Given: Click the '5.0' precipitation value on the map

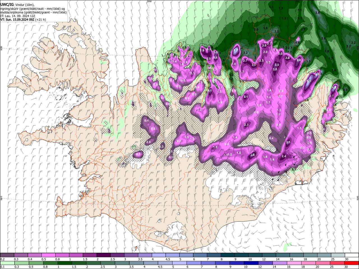Looking at the screenshot, I should tap(309, 81).
